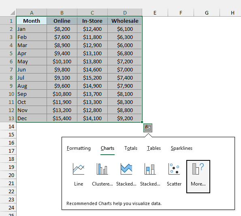Screen dimensions: 241x216
Task: Click the $6,800 cell
Action: pyautogui.click(x=125, y=53)
